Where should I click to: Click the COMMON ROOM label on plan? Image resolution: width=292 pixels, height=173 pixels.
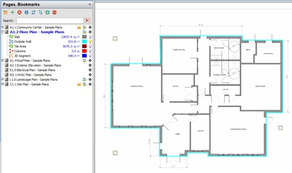[137, 86]
